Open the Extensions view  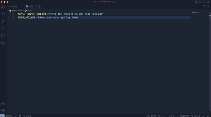coord(3,35)
